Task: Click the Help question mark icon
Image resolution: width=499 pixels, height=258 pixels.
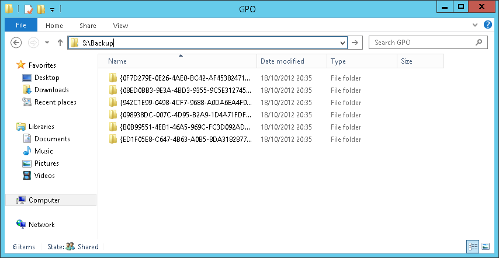Action: 488,26
